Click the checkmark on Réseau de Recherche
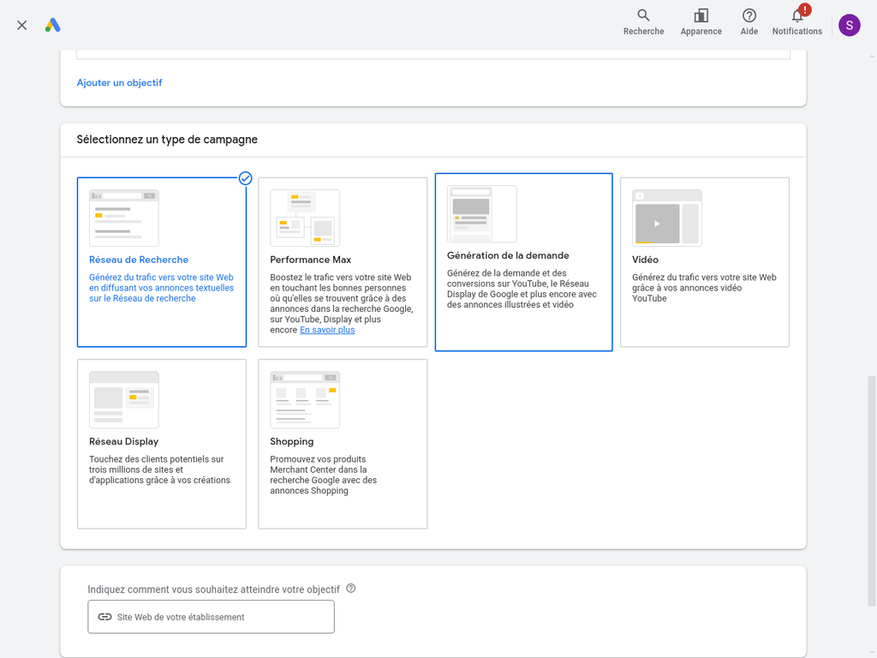Image resolution: width=877 pixels, height=658 pixels. (245, 178)
